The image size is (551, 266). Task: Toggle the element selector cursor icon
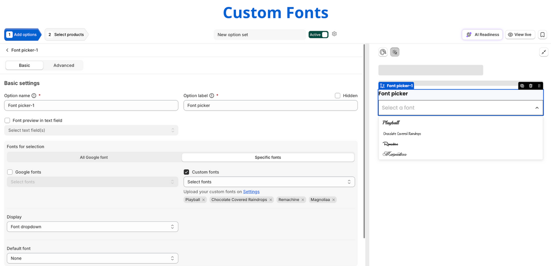[395, 52]
